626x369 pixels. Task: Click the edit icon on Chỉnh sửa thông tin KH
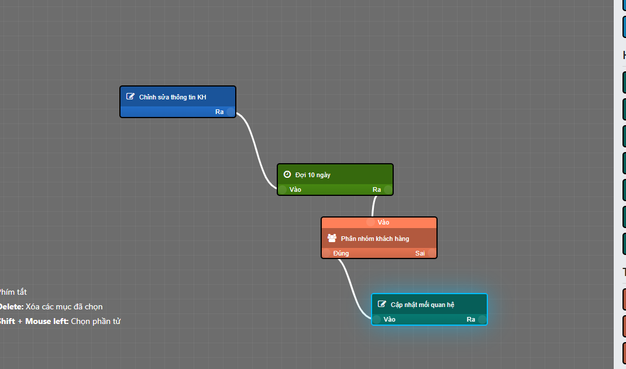point(130,96)
